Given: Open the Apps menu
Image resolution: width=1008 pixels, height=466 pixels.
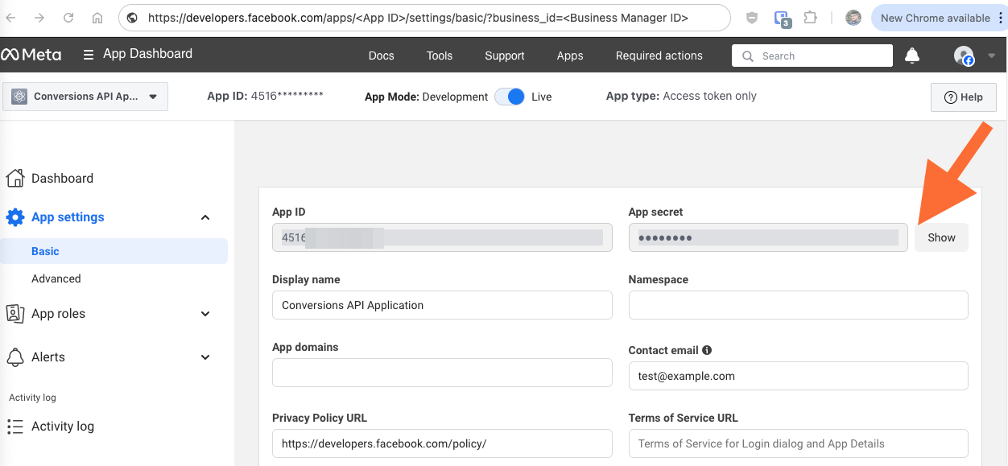Looking at the screenshot, I should click(x=570, y=56).
